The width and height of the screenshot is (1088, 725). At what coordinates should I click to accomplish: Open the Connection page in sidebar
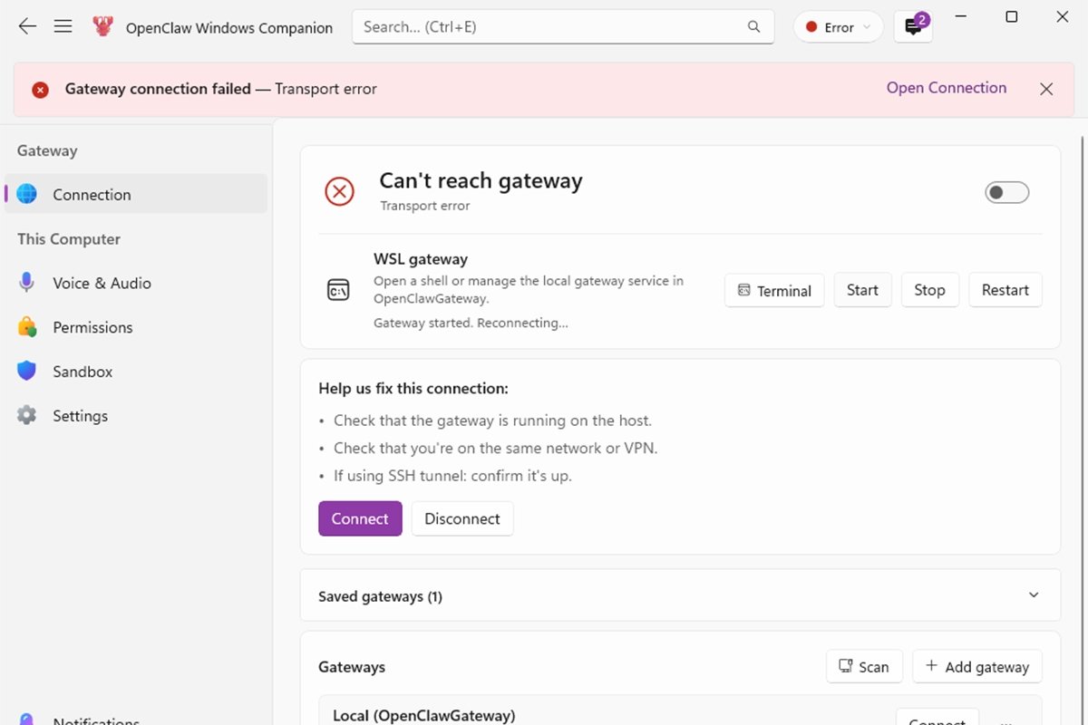tap(136, 194)
